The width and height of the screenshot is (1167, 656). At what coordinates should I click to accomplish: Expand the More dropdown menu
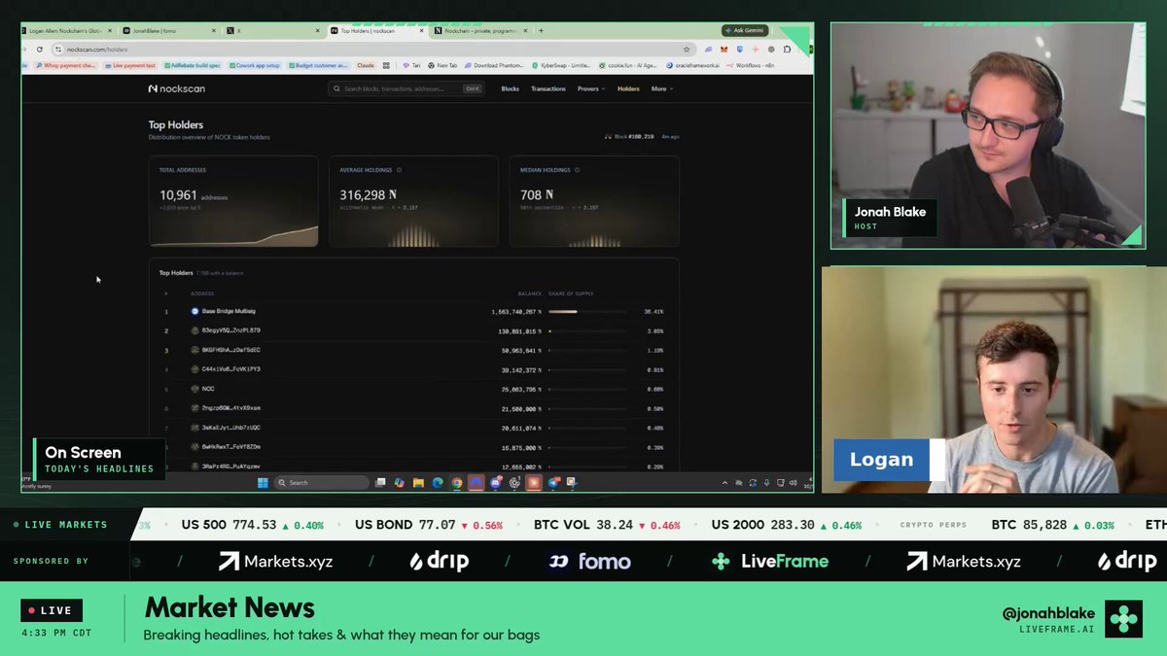click(x=662, y=88)
